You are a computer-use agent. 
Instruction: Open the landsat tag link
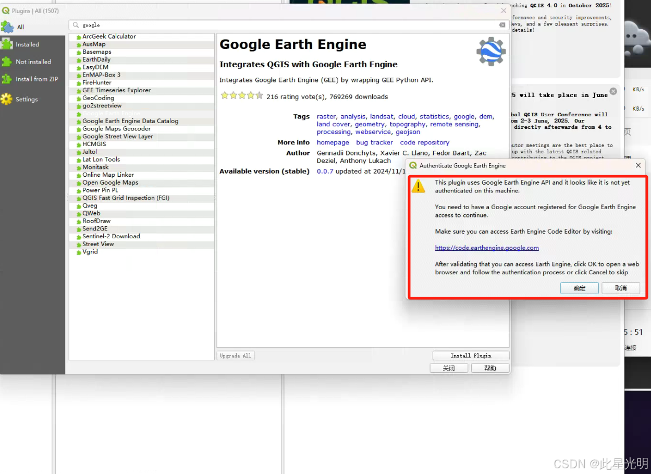382,117
